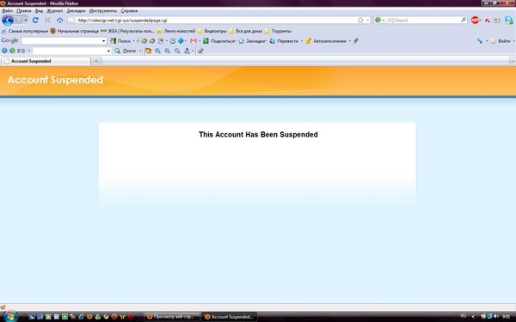Image resolution: width=516 pixels, height=322 pixels.
Task: Open a new tab with plus button
Action: pyautogui.click(x=96, y=61)
